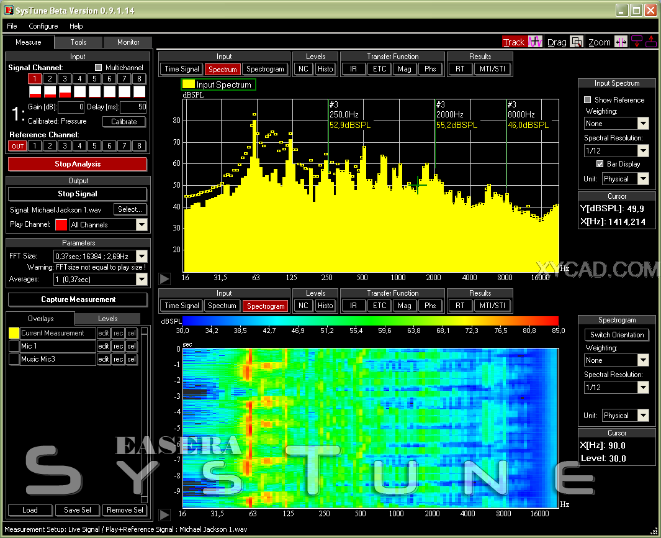Image resolution: width=661 pixels, height=538 pixels.
Task: Click the yellow Input Spectrum legend swatch
Action: (189, 84)
